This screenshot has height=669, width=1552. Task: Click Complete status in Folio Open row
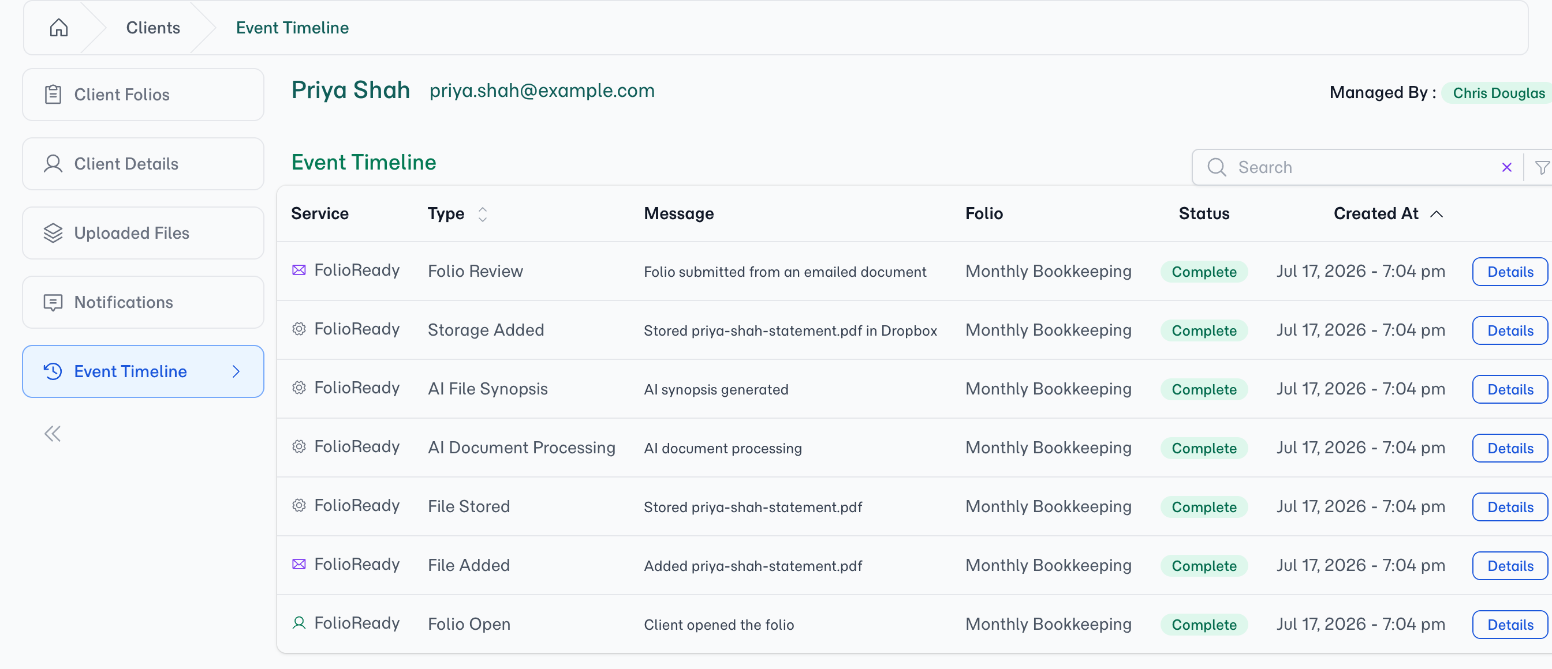pos(1204,625)
